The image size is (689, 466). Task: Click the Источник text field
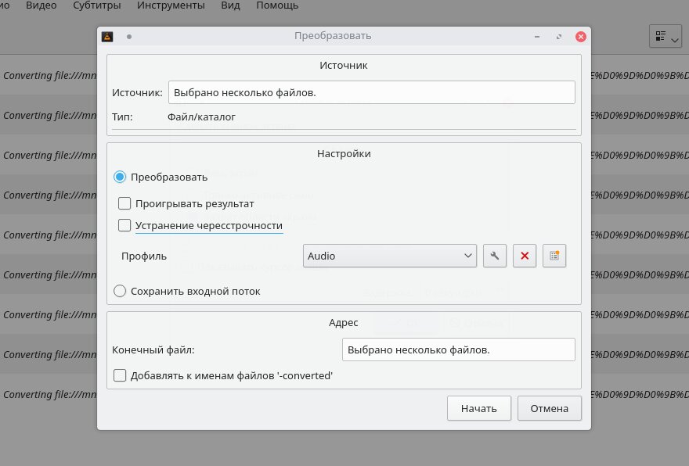coord(372,92)
